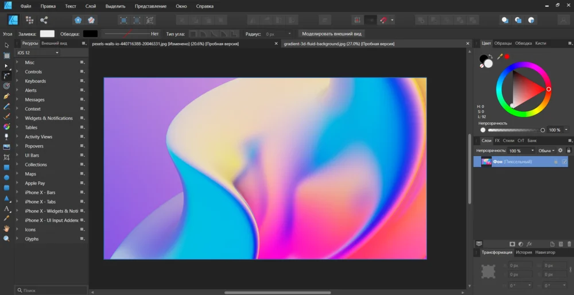Switch to the Образцы tab
The width and height of the screenshot is (574, 295).
pos(503,44)
